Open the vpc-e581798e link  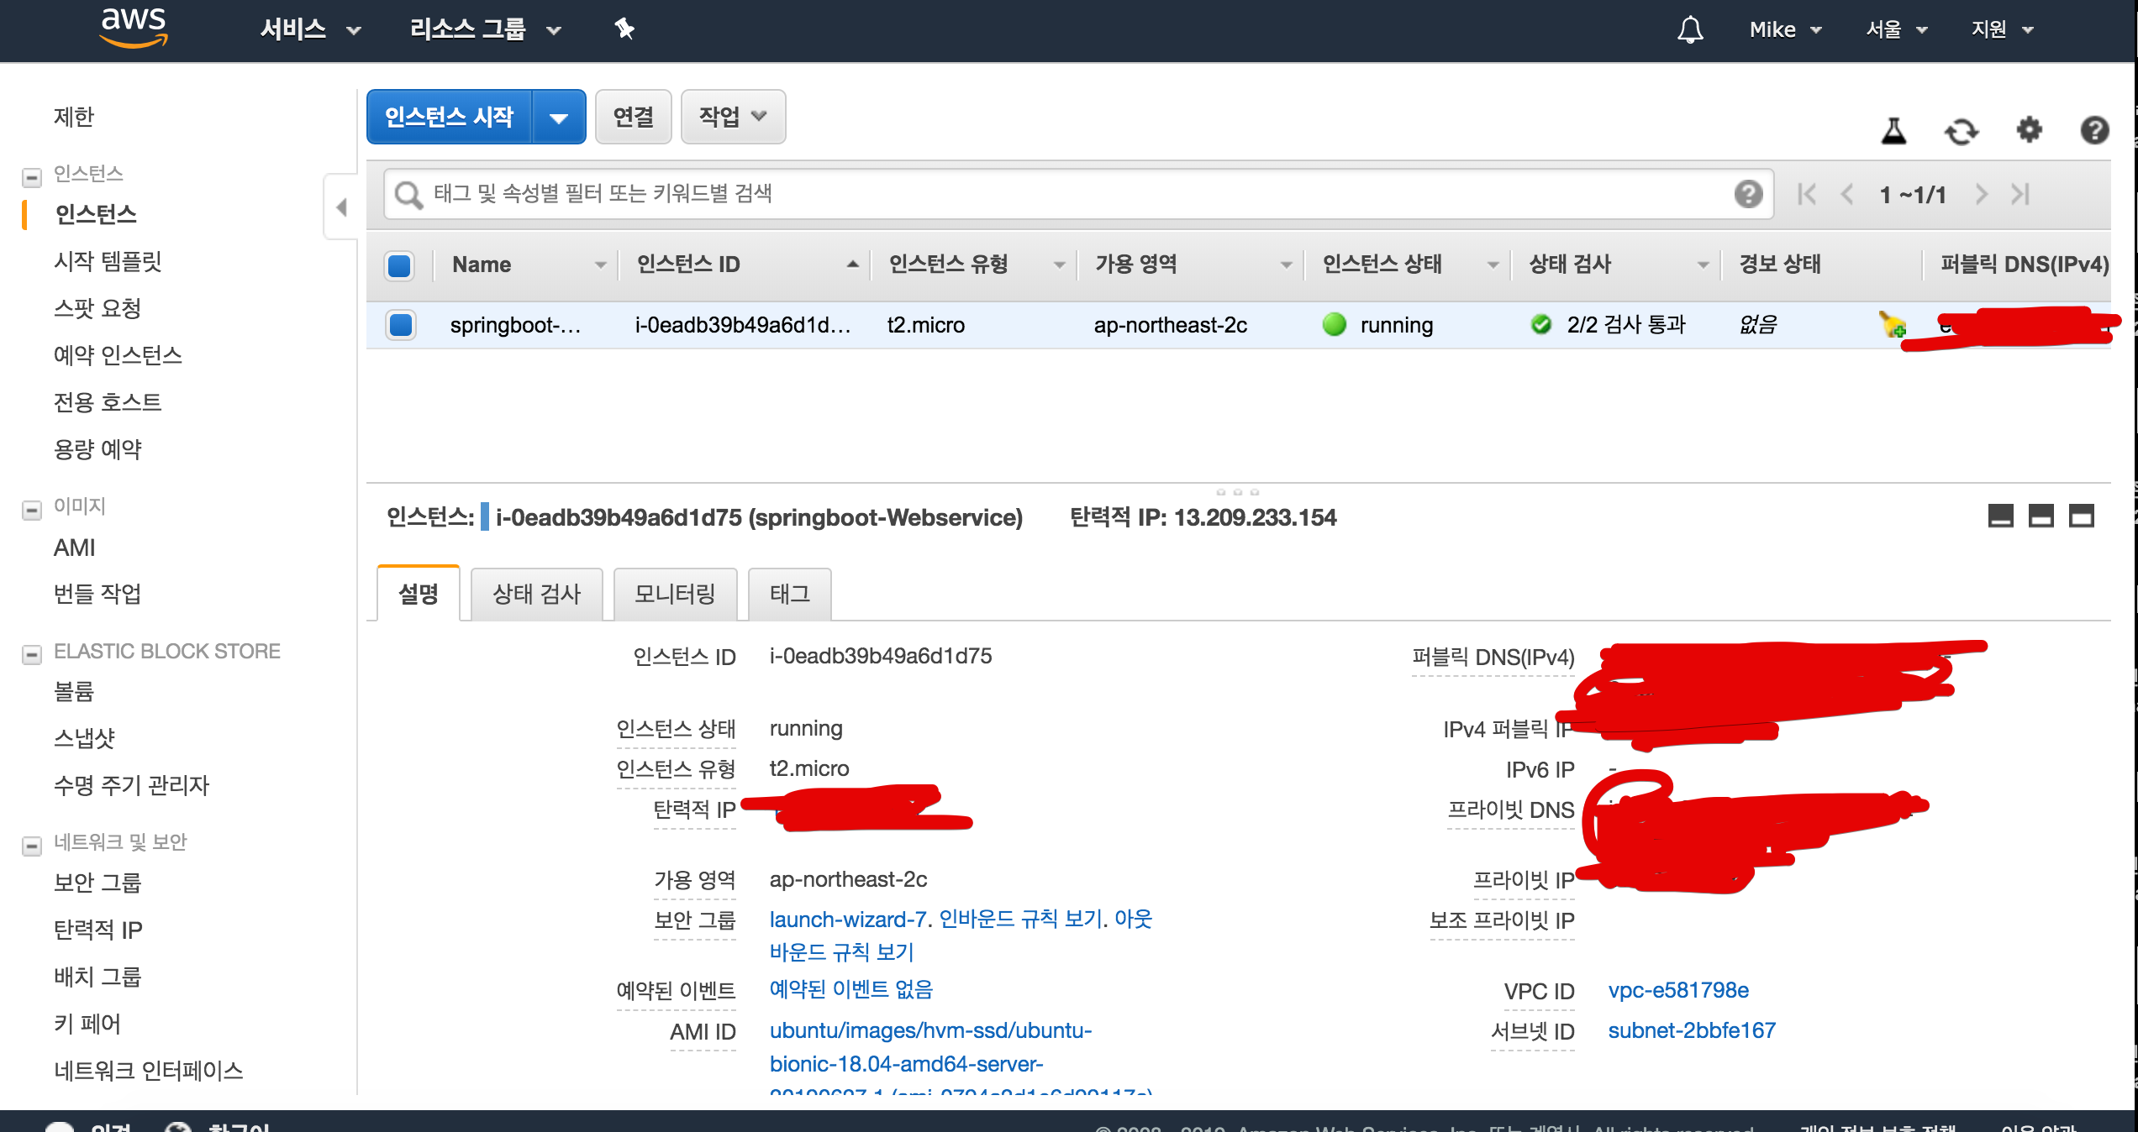1677,990
